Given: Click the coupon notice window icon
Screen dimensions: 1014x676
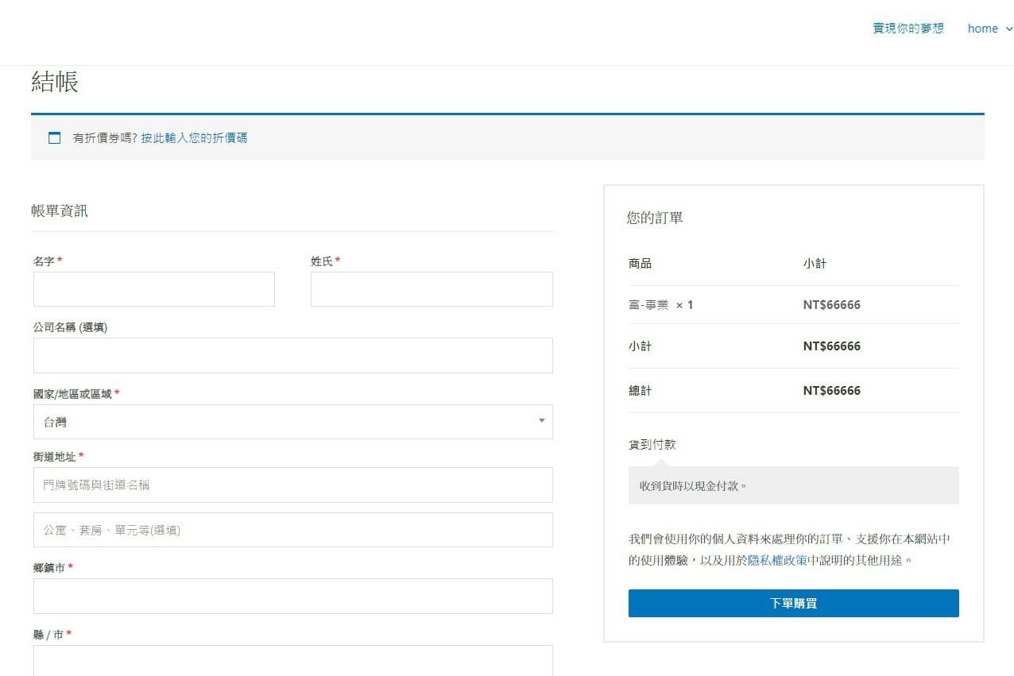Looking at the screenshot, I should point(54,138).
